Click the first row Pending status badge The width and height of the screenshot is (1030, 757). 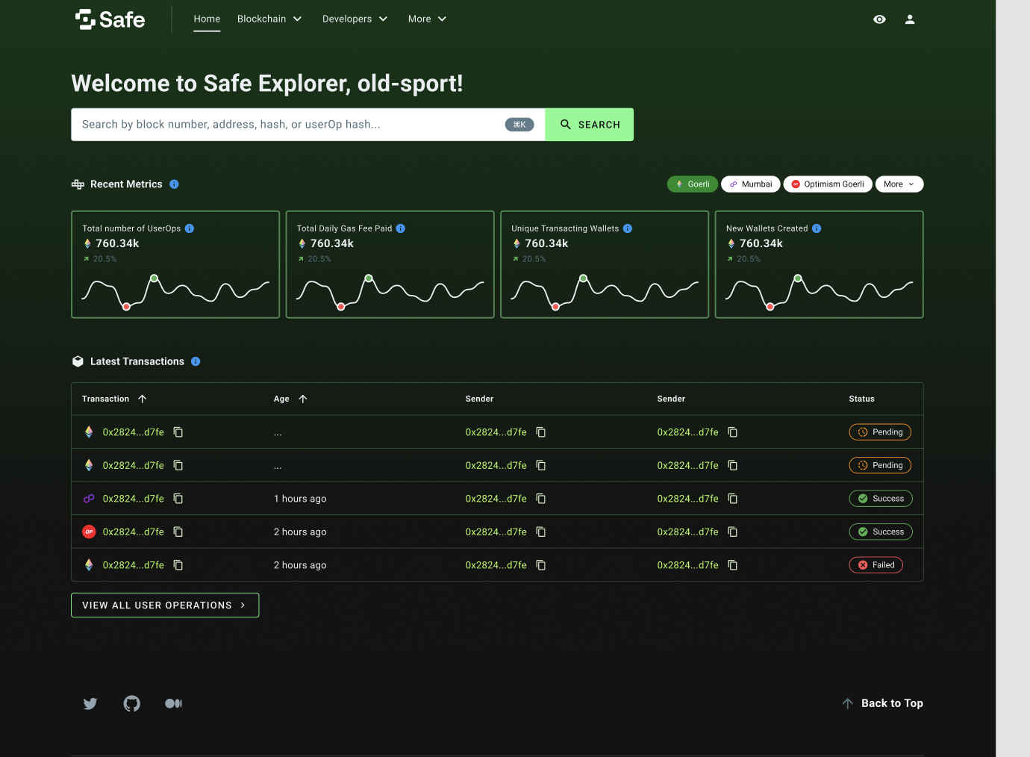[x=880, y=432]
